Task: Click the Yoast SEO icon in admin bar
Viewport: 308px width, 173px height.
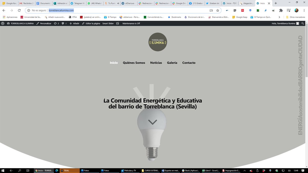Action: point(118,23)
